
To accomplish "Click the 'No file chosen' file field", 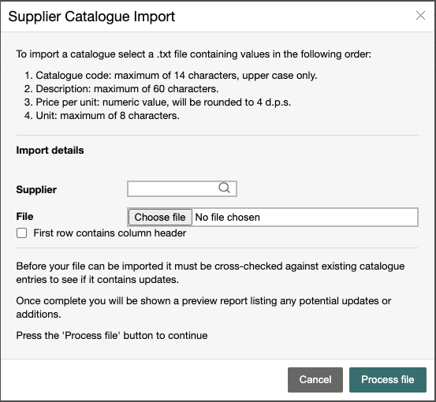I will pyautogui.click(x=273, y=217).
